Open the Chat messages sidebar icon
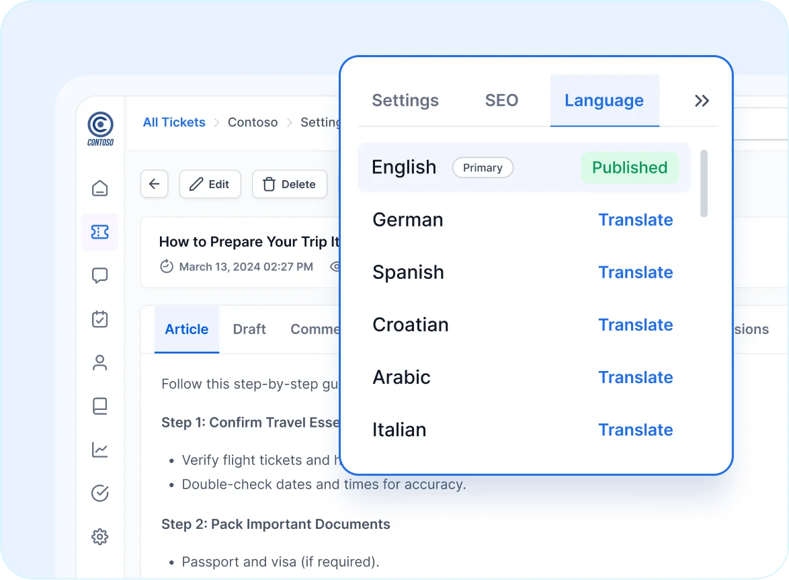The width and height of the screenshot is (789, 580). [x=99, y=276]
